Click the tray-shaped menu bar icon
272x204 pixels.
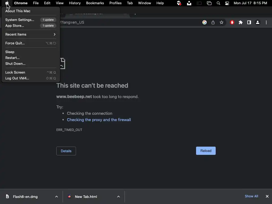(x=189, y=3)
